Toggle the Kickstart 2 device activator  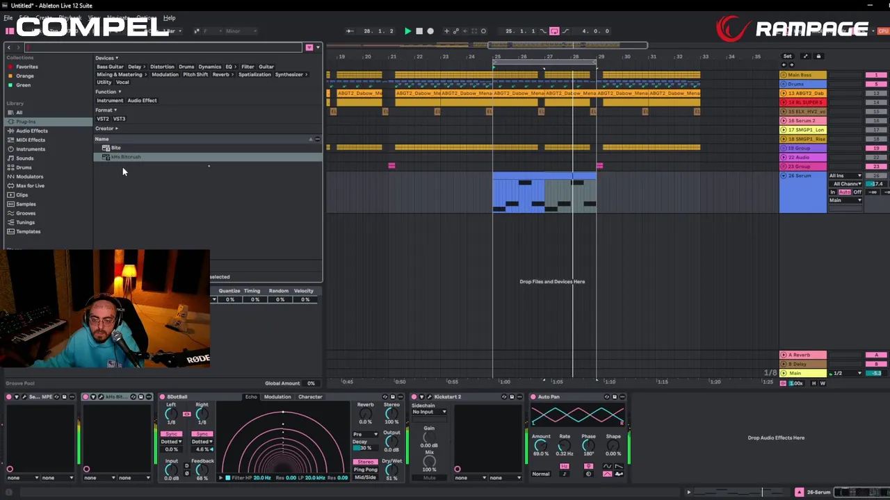[x=414, y=397]
